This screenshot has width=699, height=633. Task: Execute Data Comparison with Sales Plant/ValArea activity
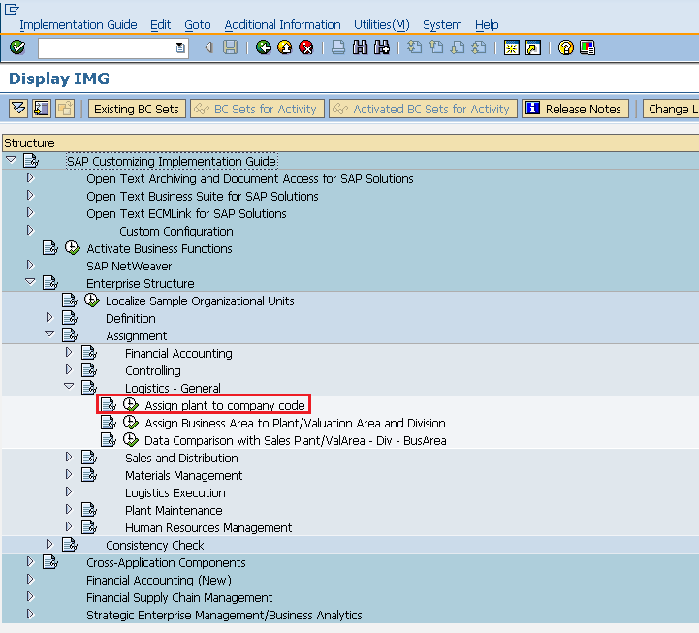pos(131,439)
